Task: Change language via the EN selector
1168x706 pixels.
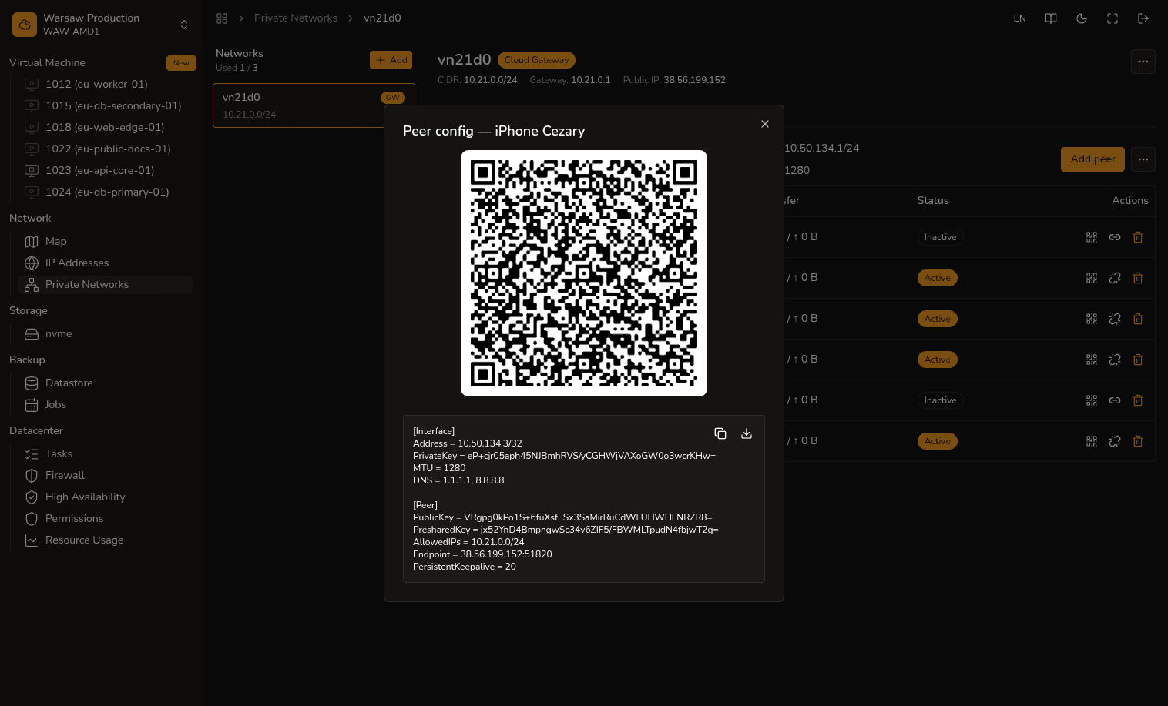Action: click(x=1020, y=18)
